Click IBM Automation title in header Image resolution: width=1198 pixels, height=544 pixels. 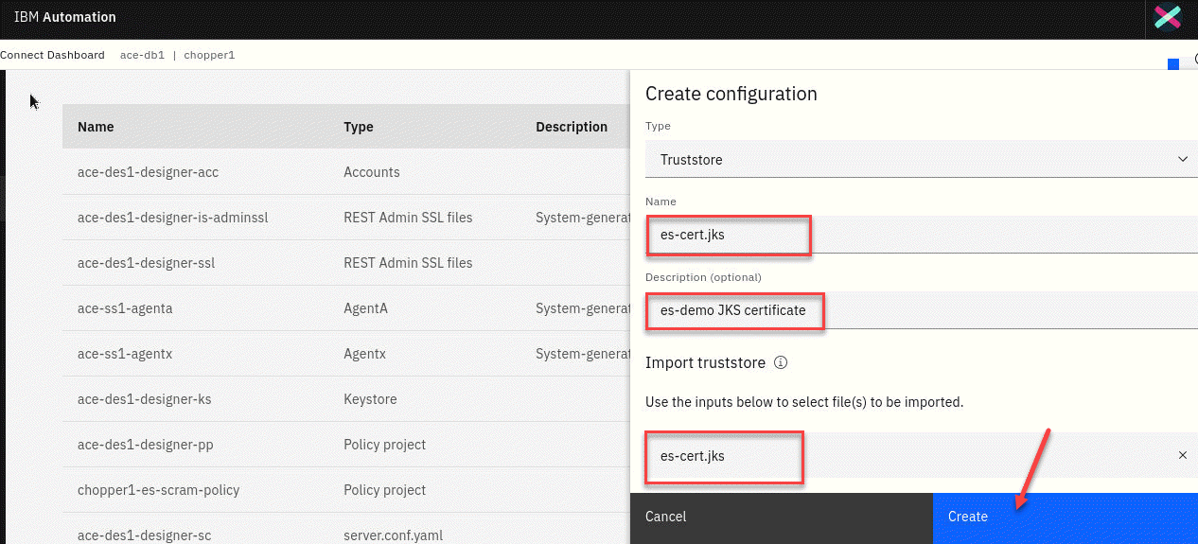(65, 17)
